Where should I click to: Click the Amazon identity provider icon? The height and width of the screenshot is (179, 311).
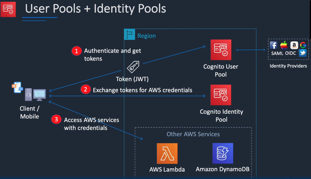pos(294,45)
